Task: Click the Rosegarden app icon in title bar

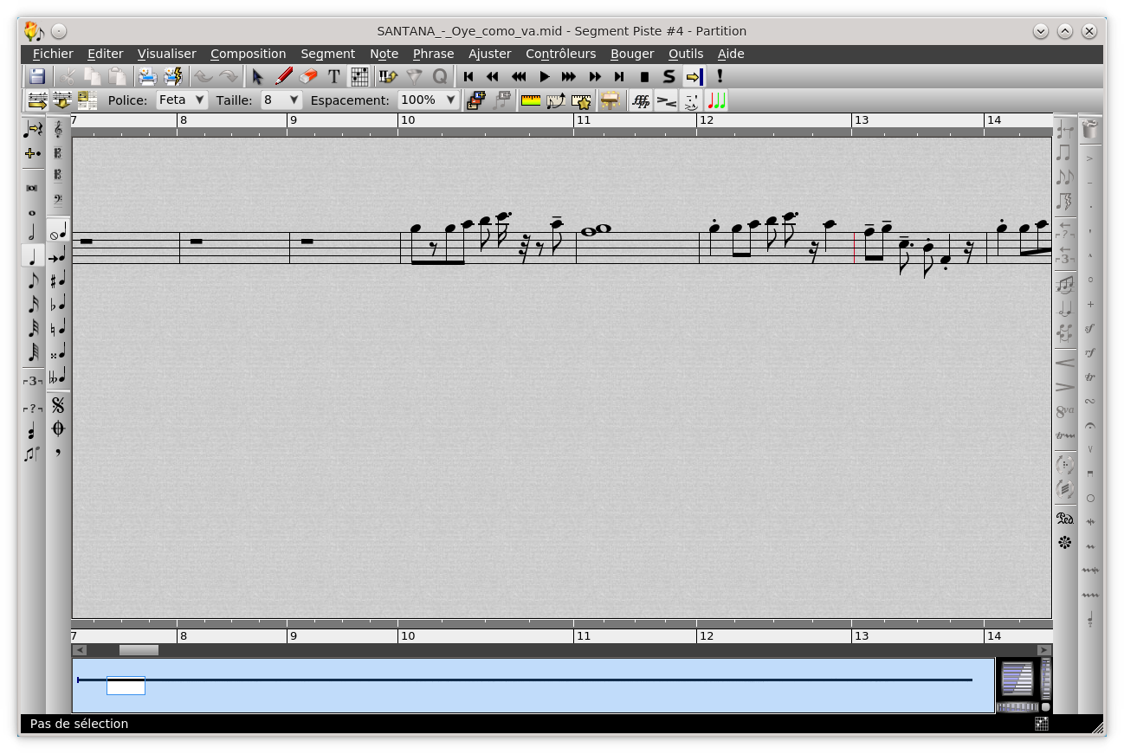Action: click(34, 31)
